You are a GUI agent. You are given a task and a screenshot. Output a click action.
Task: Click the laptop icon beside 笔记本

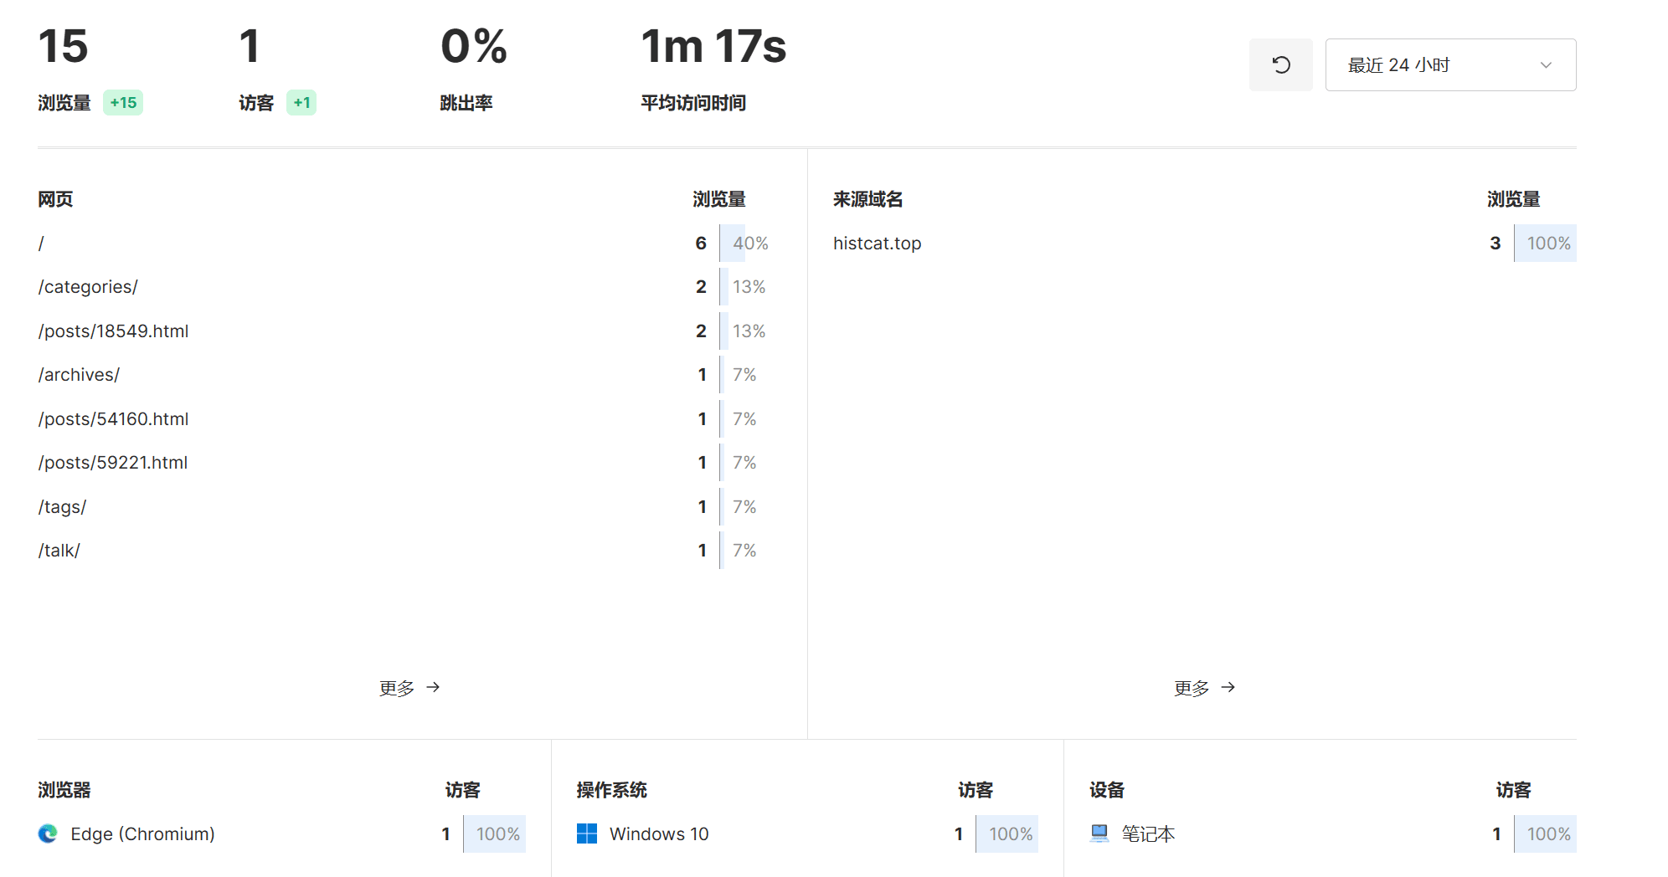1099,833
